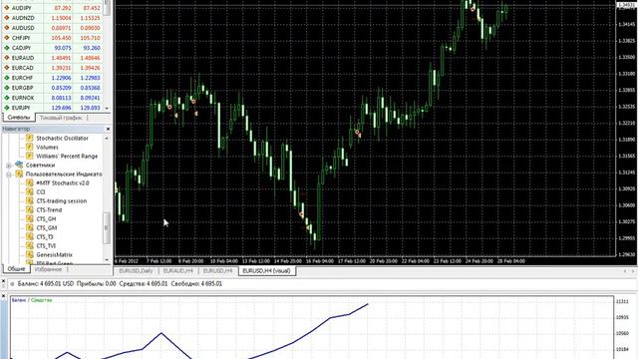Click the CTS-trading session indicator icon

tap(29, 200)
